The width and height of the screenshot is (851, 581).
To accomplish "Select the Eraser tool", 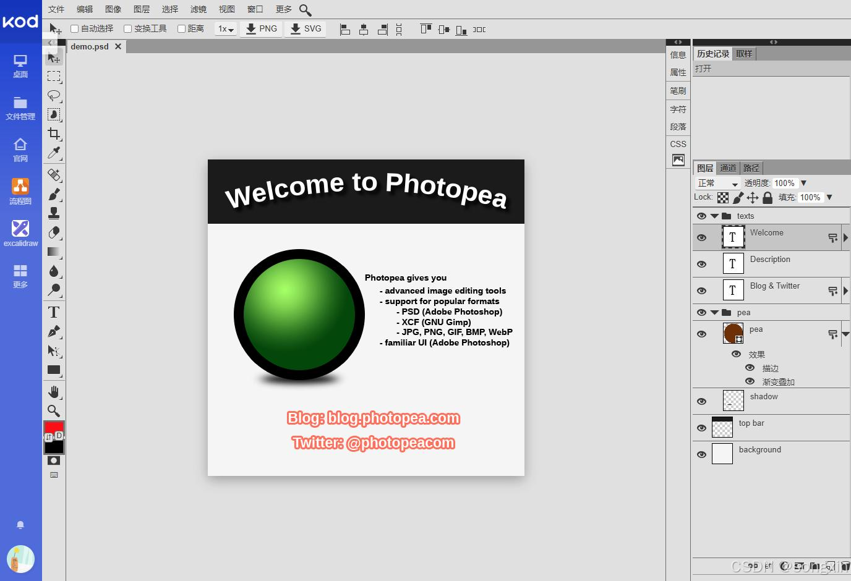I will [54, 232].
